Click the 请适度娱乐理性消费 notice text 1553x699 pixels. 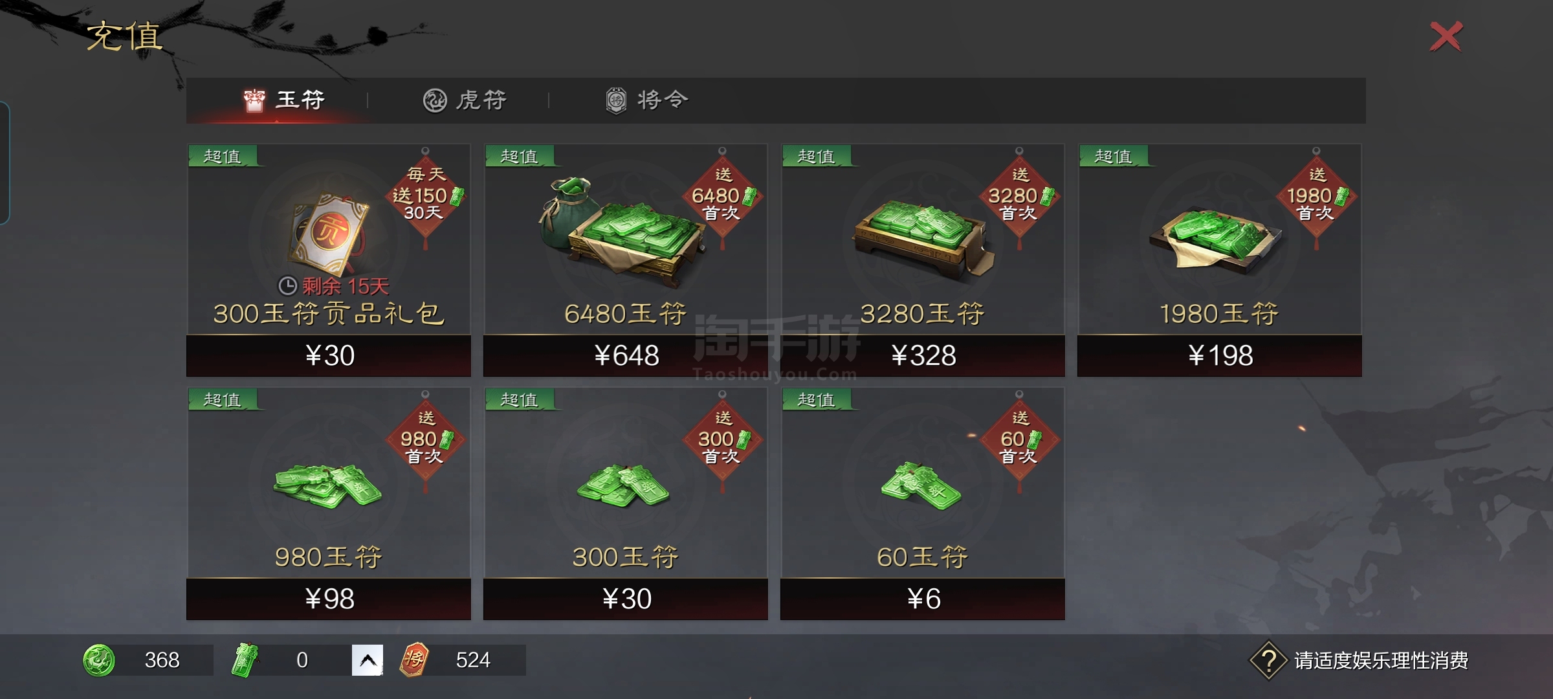[x=1382, y=661]
